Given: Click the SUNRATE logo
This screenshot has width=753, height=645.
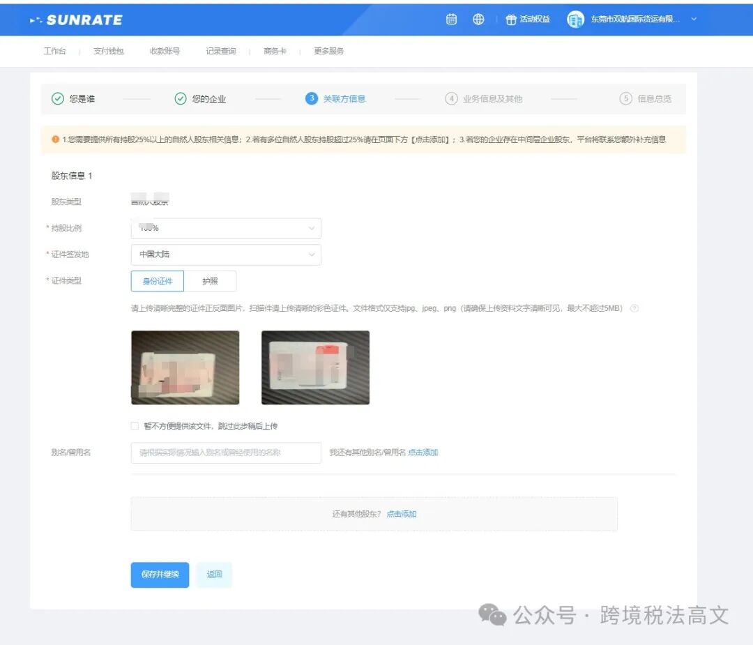Looking at the screenshot, I should (77, 19).
